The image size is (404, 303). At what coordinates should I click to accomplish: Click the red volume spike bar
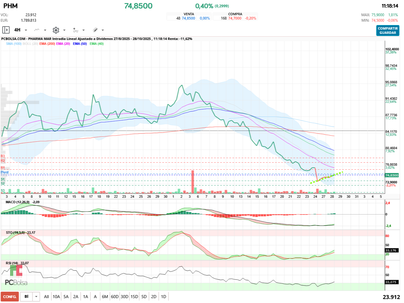(x=193, y=182)
